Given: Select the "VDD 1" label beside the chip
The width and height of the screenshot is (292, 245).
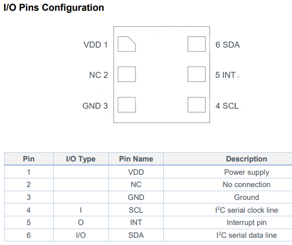Looking at the screenshot, I should [x=96, y=45].
